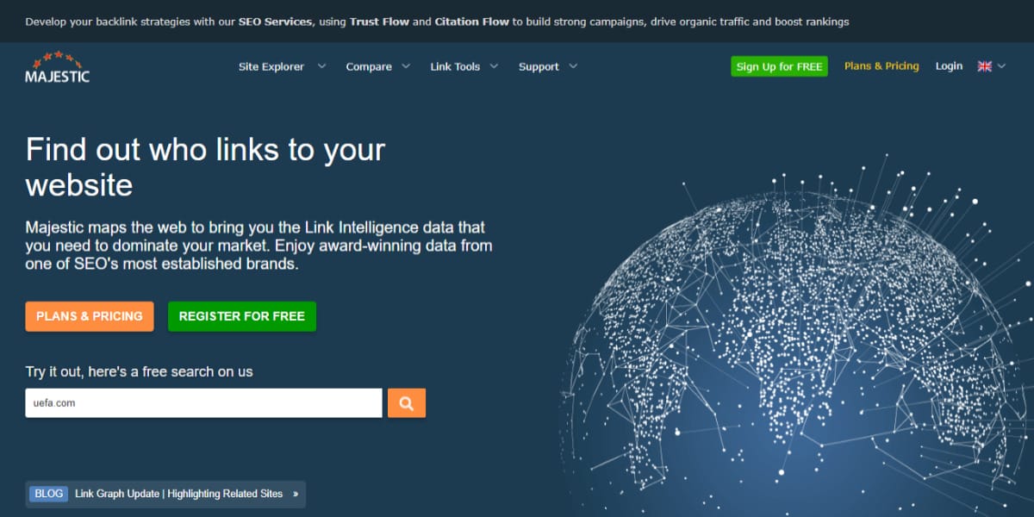
Task: Open the Link Tools menu
Action: 455,66
